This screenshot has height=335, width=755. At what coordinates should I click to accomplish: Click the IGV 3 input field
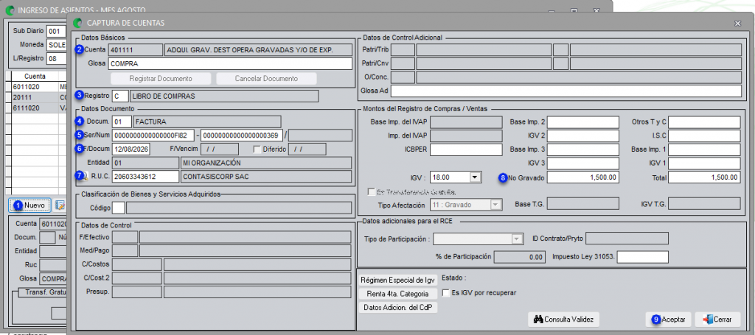582,163
